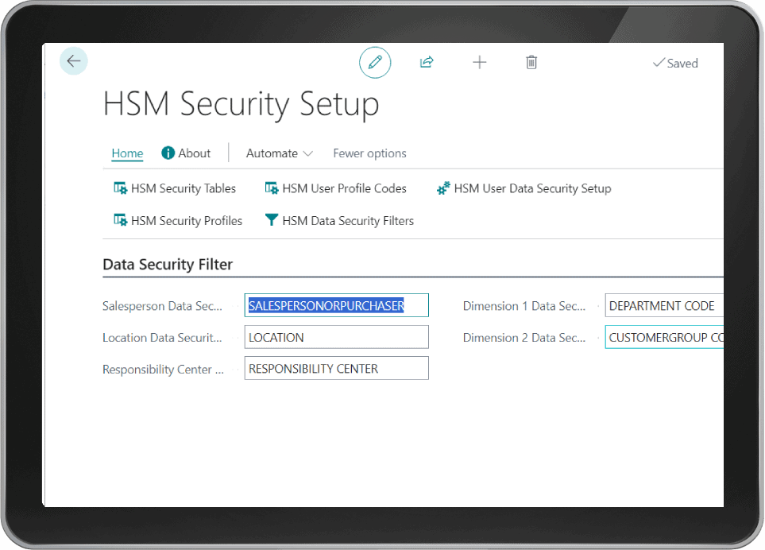Click the Saved status indicator
This screenshot has height=550, width=765.
(x=675, y=63)
